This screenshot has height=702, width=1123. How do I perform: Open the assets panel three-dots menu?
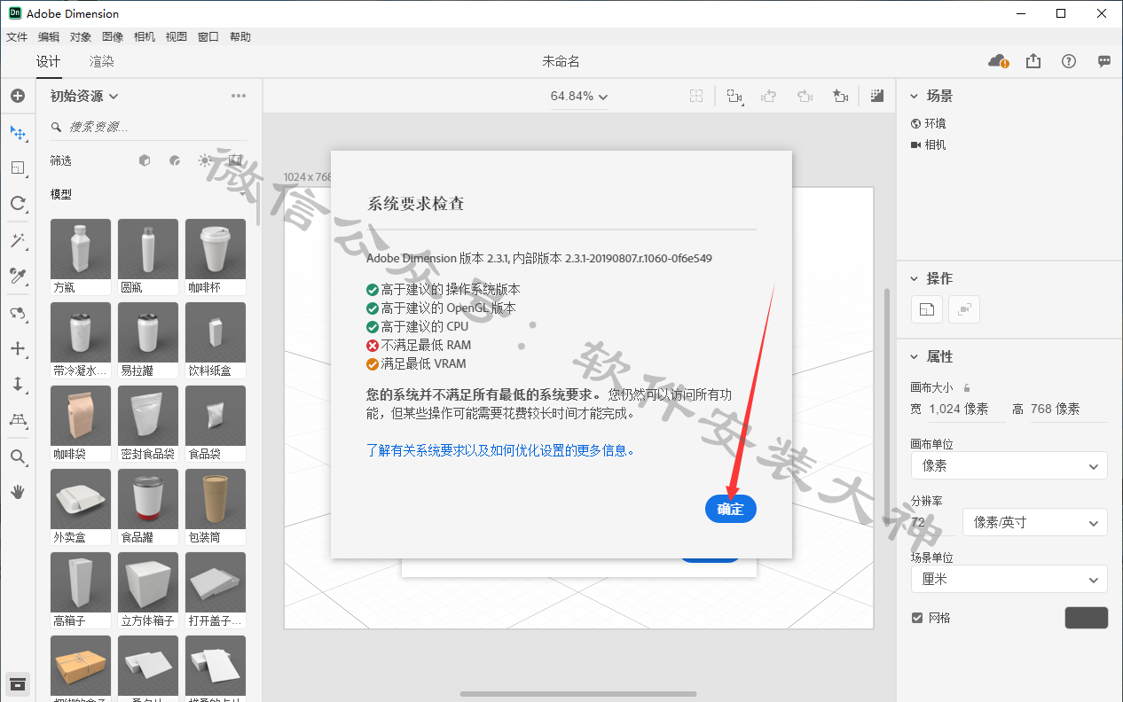tap(239, 96)
